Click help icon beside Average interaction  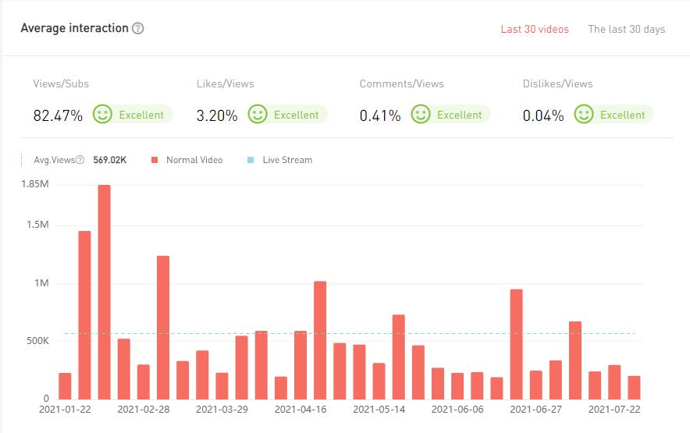[x=138, y=29]
